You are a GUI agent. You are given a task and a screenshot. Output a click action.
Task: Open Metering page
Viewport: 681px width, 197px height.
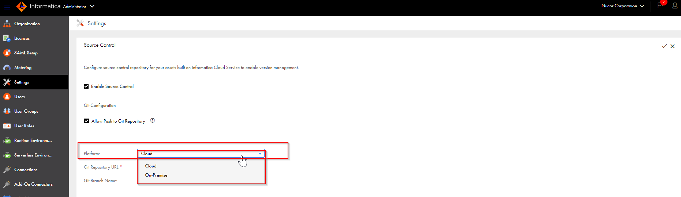click(x=34, y=67)
